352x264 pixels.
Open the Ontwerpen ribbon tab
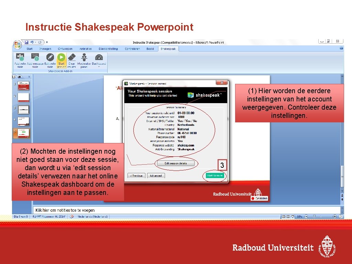[x=65, y=49]
